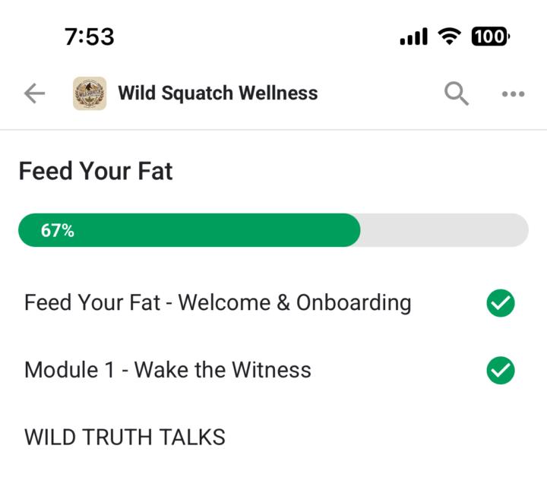The height and width of the screenshot is (493, 547).
Task: Open the three-dot more options menu
Action: pos(513,94)
